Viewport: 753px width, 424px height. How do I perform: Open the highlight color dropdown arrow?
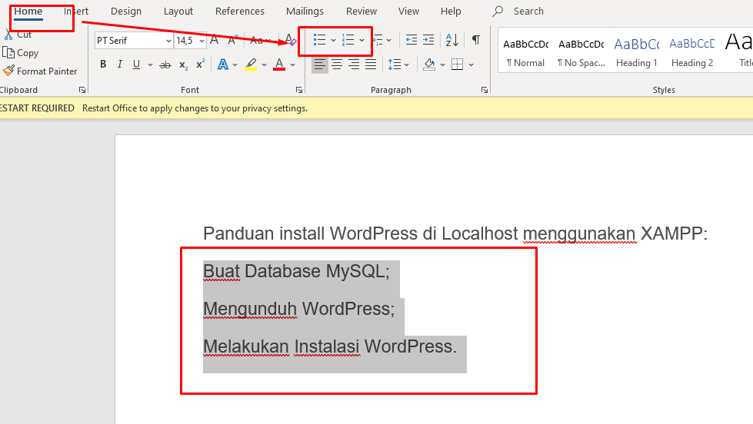[264, 65]
